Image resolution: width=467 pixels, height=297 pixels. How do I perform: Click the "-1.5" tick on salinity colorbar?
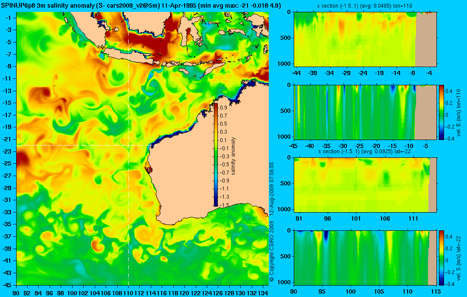pyautogui.click(x=224, y=205)
